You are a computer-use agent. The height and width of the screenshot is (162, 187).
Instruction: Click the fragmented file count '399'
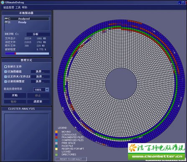26,46
